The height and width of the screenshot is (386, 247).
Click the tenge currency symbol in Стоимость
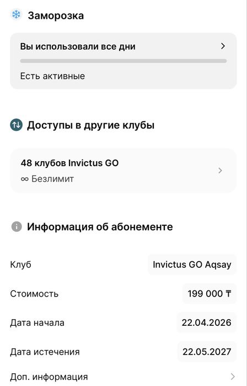tap(228, 294)
